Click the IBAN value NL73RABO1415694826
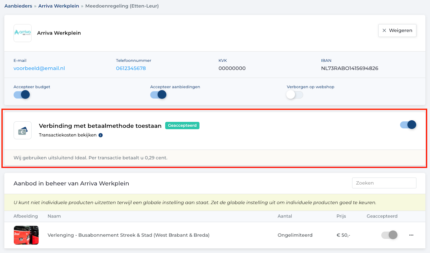Viewport: 430px width, 253px height. [x=350, y=68]
